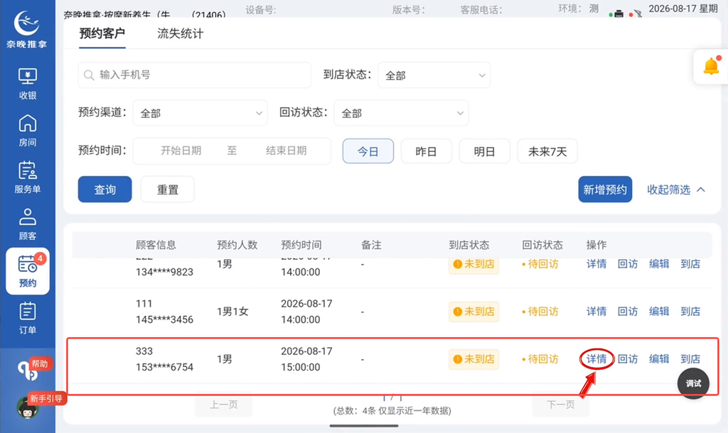
Task: Click the 上一页 pagination button
Action: [223, 405]
